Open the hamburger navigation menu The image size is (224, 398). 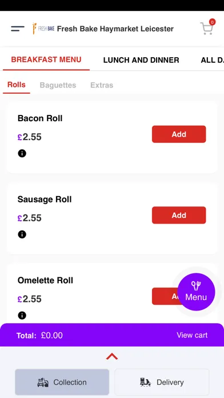pyautogui.click(x=18, y=29)
